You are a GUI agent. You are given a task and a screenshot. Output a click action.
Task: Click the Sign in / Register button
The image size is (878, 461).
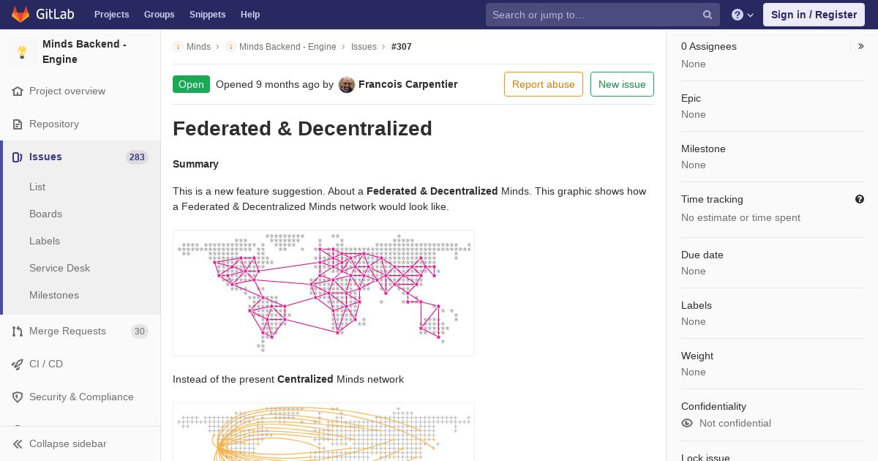(x=814, y=15)
